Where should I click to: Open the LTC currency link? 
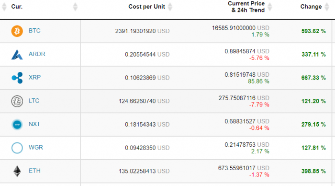[34, 101]
